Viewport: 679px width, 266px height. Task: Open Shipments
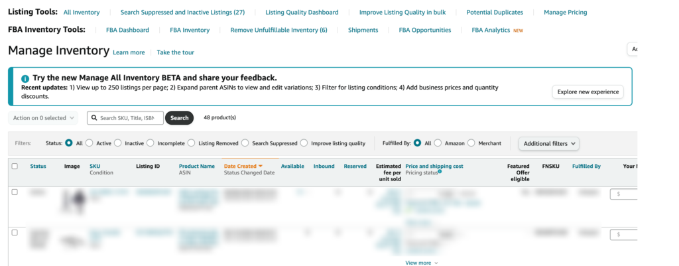click(363, 30)
